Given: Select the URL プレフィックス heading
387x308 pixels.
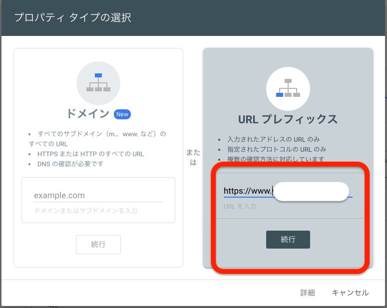Looking at the screenshot, I should (x=288, y=119).
